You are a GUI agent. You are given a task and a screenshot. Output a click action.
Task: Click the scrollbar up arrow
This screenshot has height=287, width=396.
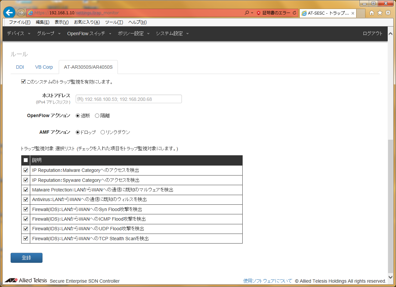(x=390, y=34)
